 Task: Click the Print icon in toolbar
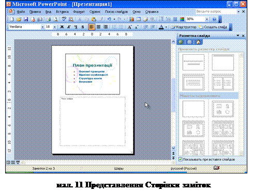coord(48,19)
